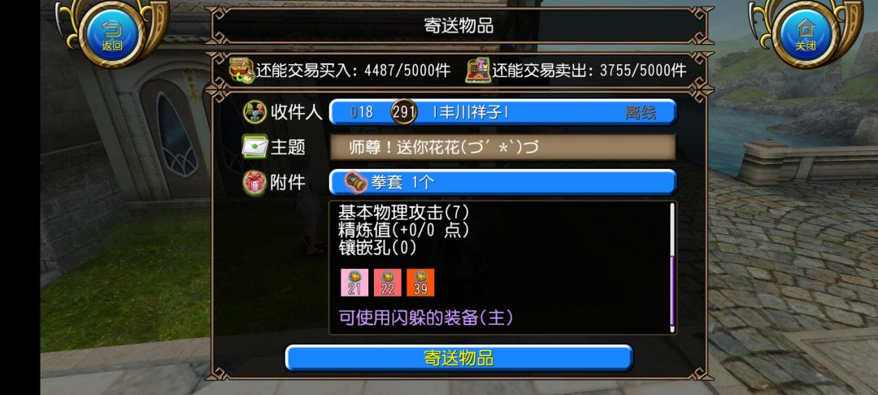Tap the 关闭 home button
Screen dimensions: 878x395
[x=805, y=33]
